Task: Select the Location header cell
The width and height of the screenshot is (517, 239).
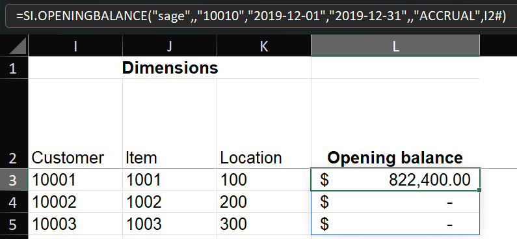Action: click(264, 124)
